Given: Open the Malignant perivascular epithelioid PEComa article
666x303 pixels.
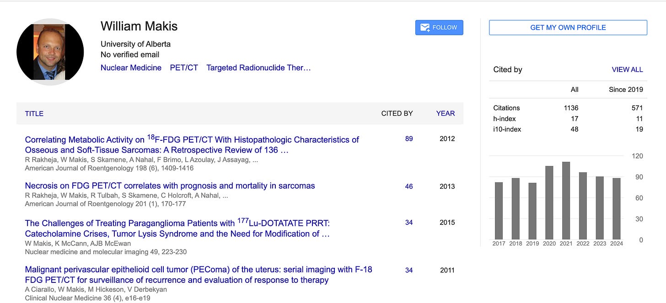Looking at the screenshot, I should [199, 275].
